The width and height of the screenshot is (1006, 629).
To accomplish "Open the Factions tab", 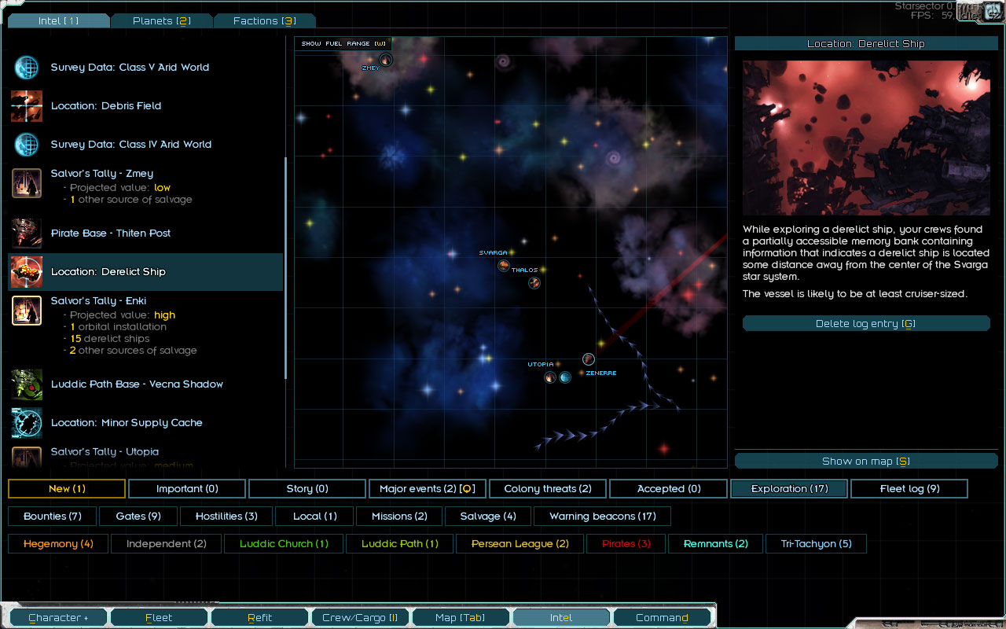I will (264, 21).
